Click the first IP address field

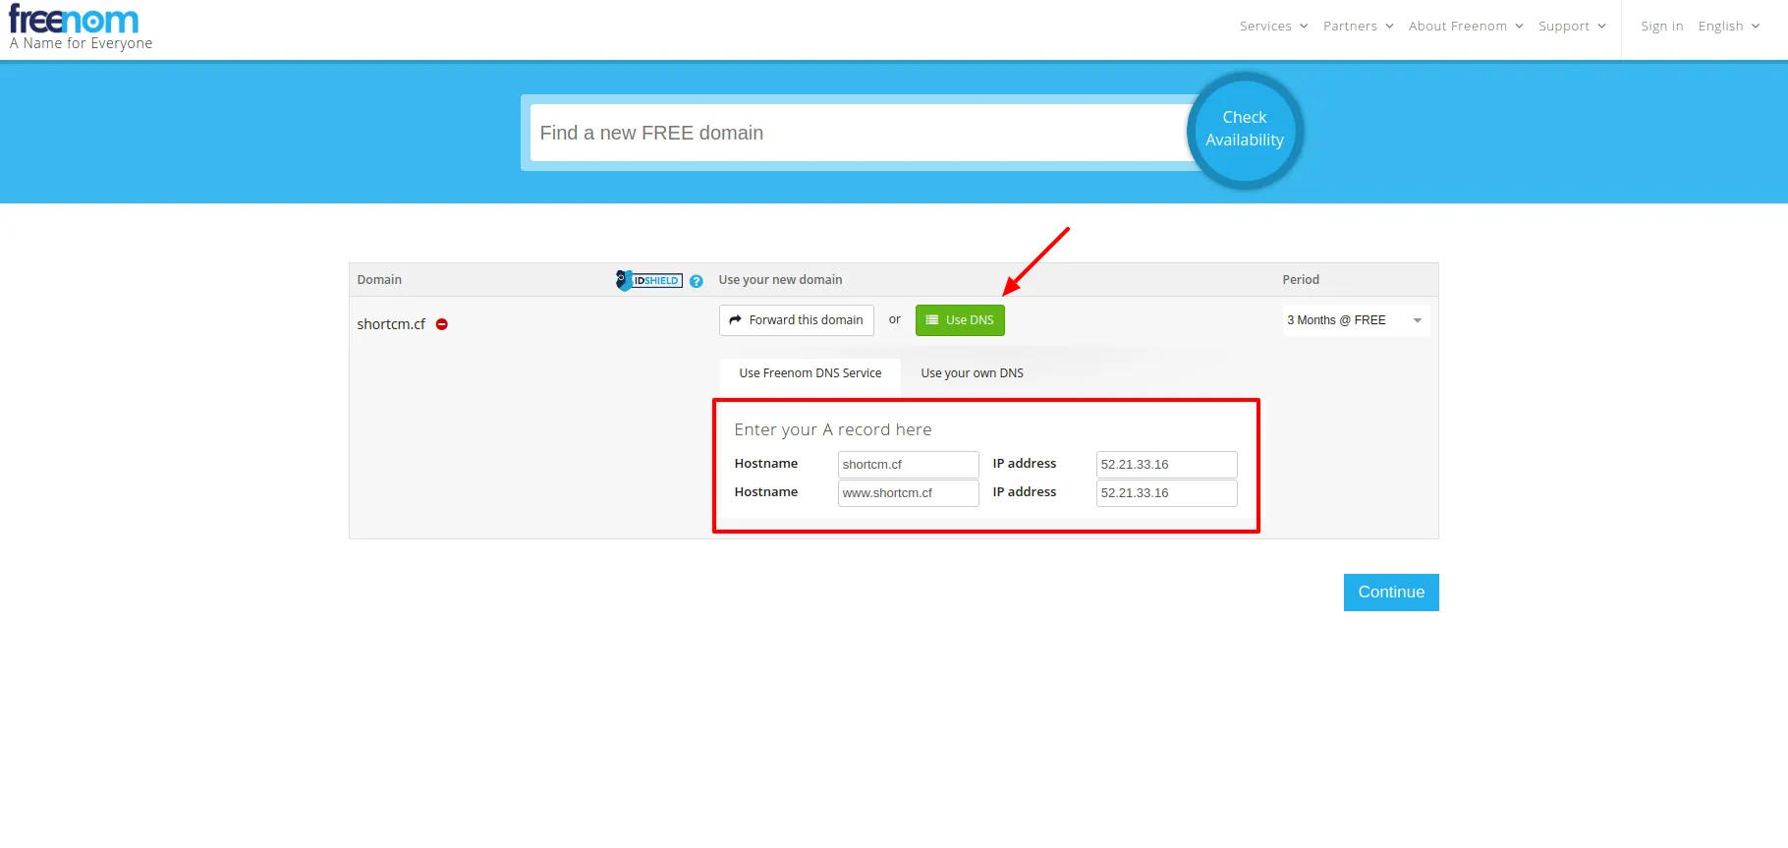[x=1166, y=465]
